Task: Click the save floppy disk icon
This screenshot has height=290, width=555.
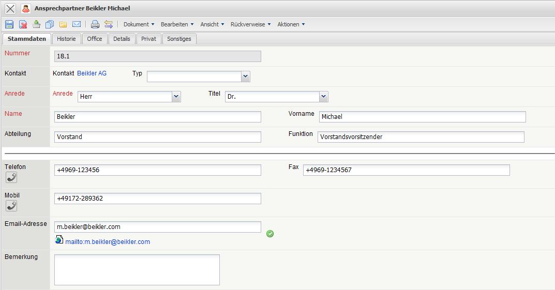Action: [x=9, y=24]
